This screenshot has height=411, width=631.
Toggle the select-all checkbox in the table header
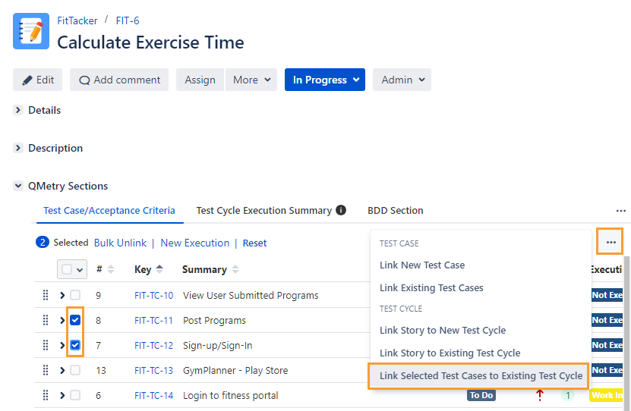(x=67, y=269)
